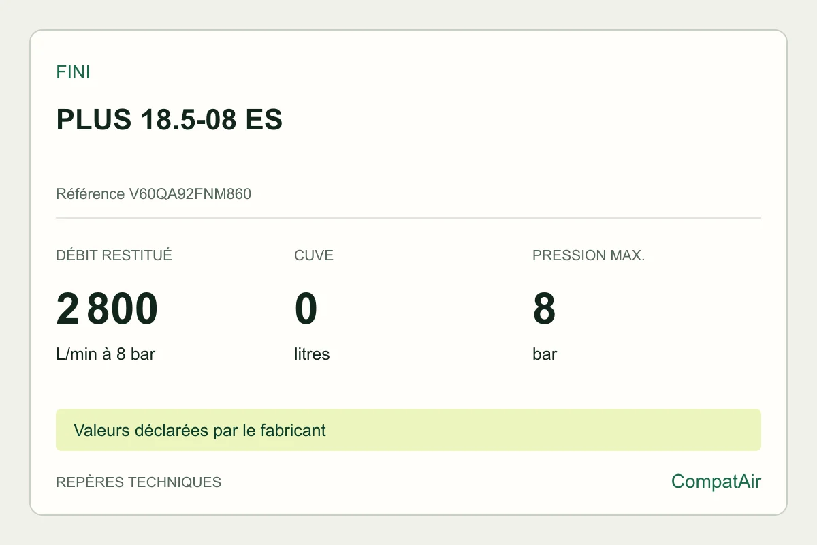Click the PRESSION MAX. heading
817x545 pixels.
588,255
